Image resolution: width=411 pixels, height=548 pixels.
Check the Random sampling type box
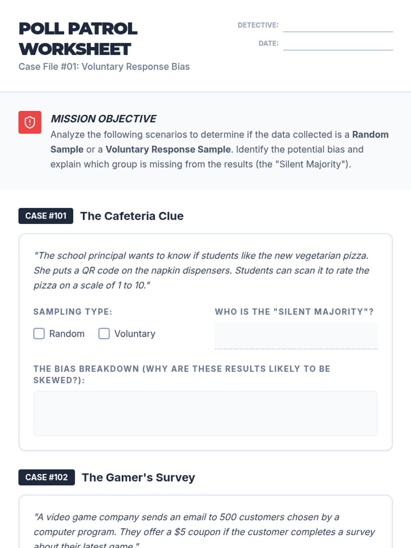(39, 334)
